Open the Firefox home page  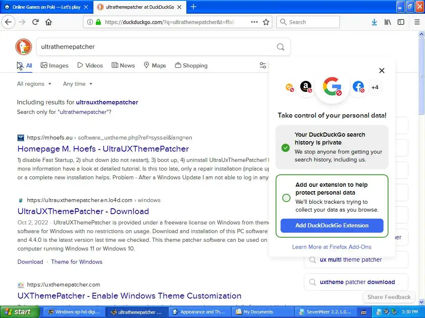49,22
